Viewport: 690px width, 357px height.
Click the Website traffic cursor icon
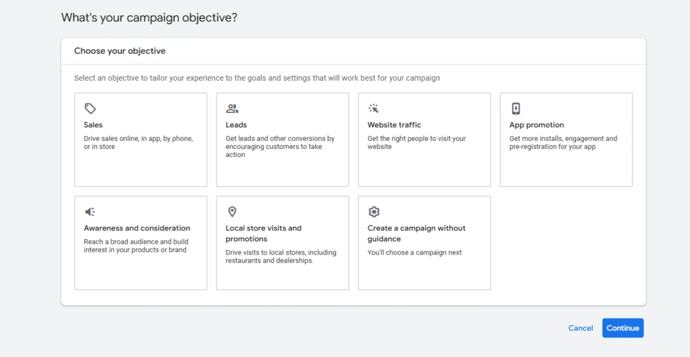click(x=373, y=108)
